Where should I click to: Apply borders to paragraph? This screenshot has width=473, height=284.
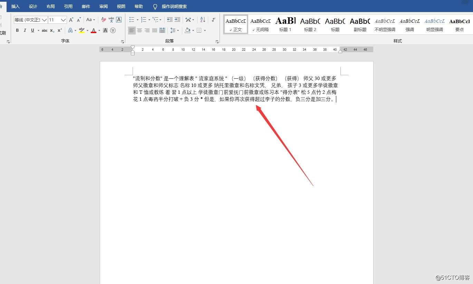pyautogui.click(x=199, y=30)
